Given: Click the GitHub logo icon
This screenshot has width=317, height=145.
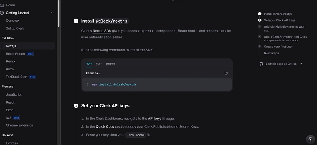Looking at the screenshot, I should click(261, 64).
